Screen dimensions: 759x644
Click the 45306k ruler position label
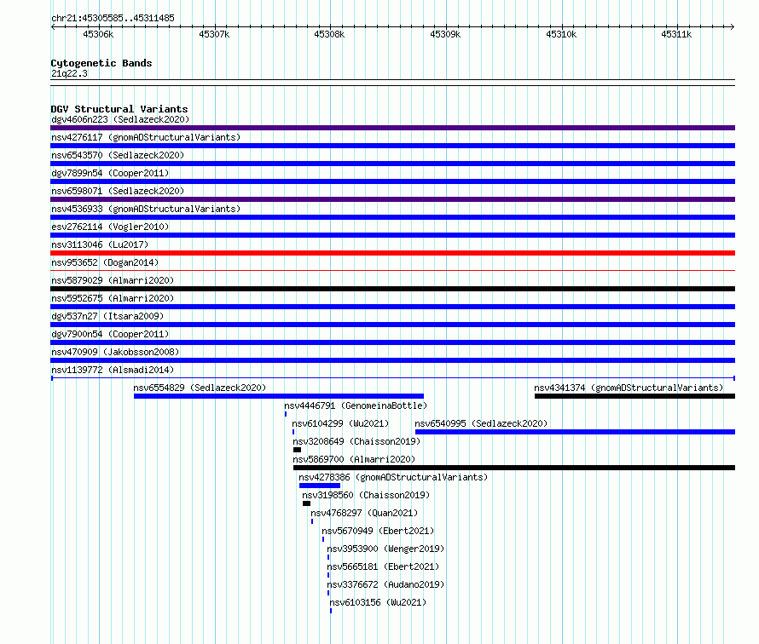click(x=98, y=35)
